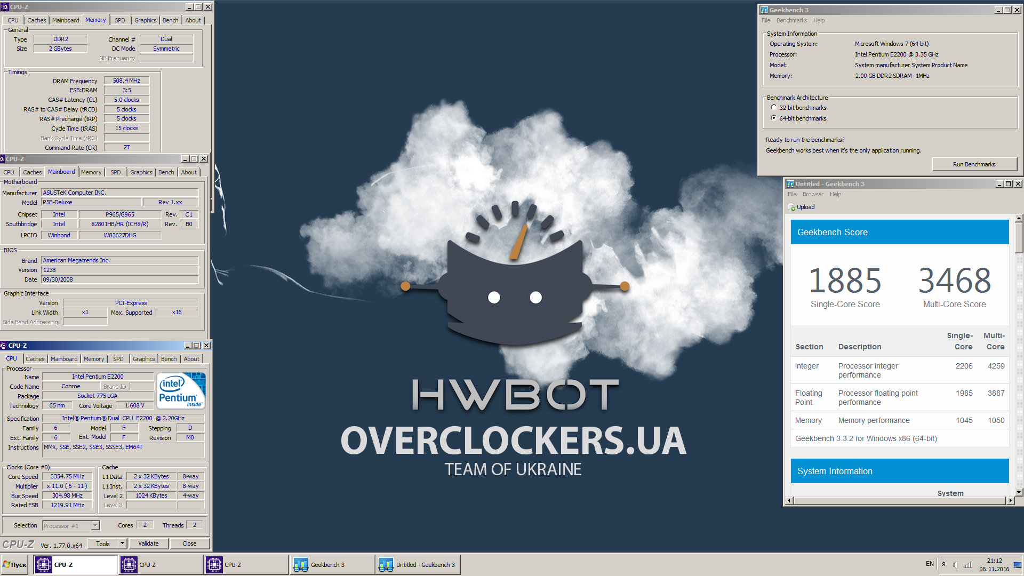Click the Geekbench 3 window title icon

click(x=764, y=10)
